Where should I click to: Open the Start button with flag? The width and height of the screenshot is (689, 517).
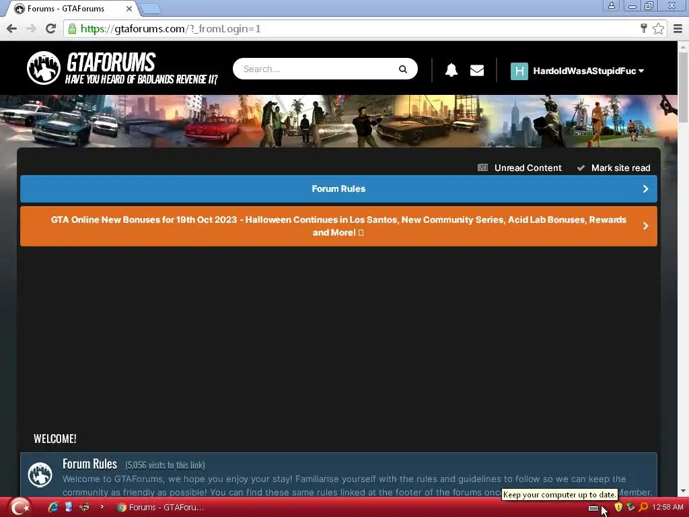pos(20,507)
